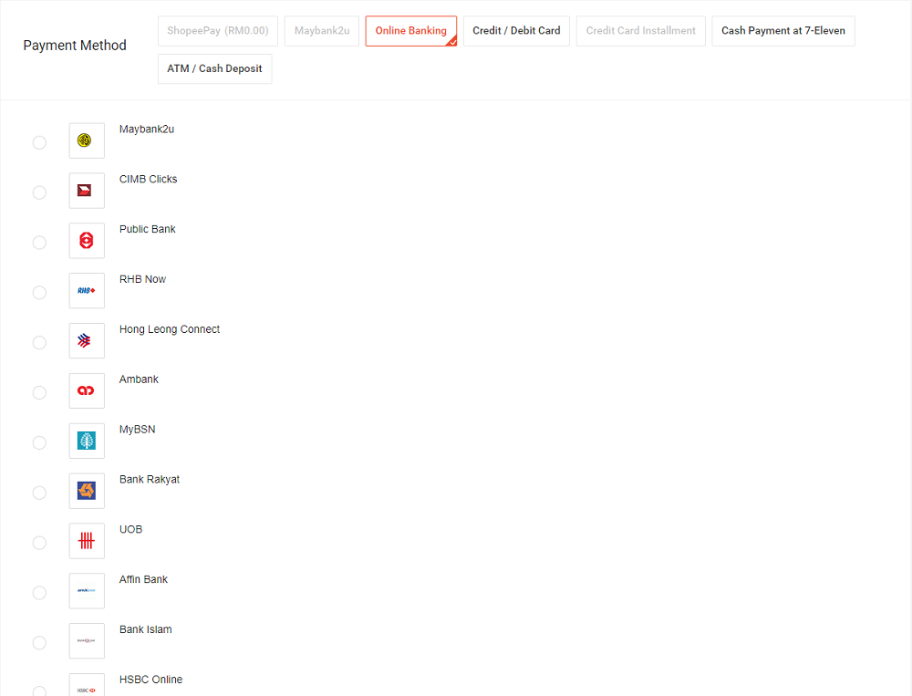Screen dimensions: 912x696
Task: Select the UOB radio button
Action: [39, 543]
